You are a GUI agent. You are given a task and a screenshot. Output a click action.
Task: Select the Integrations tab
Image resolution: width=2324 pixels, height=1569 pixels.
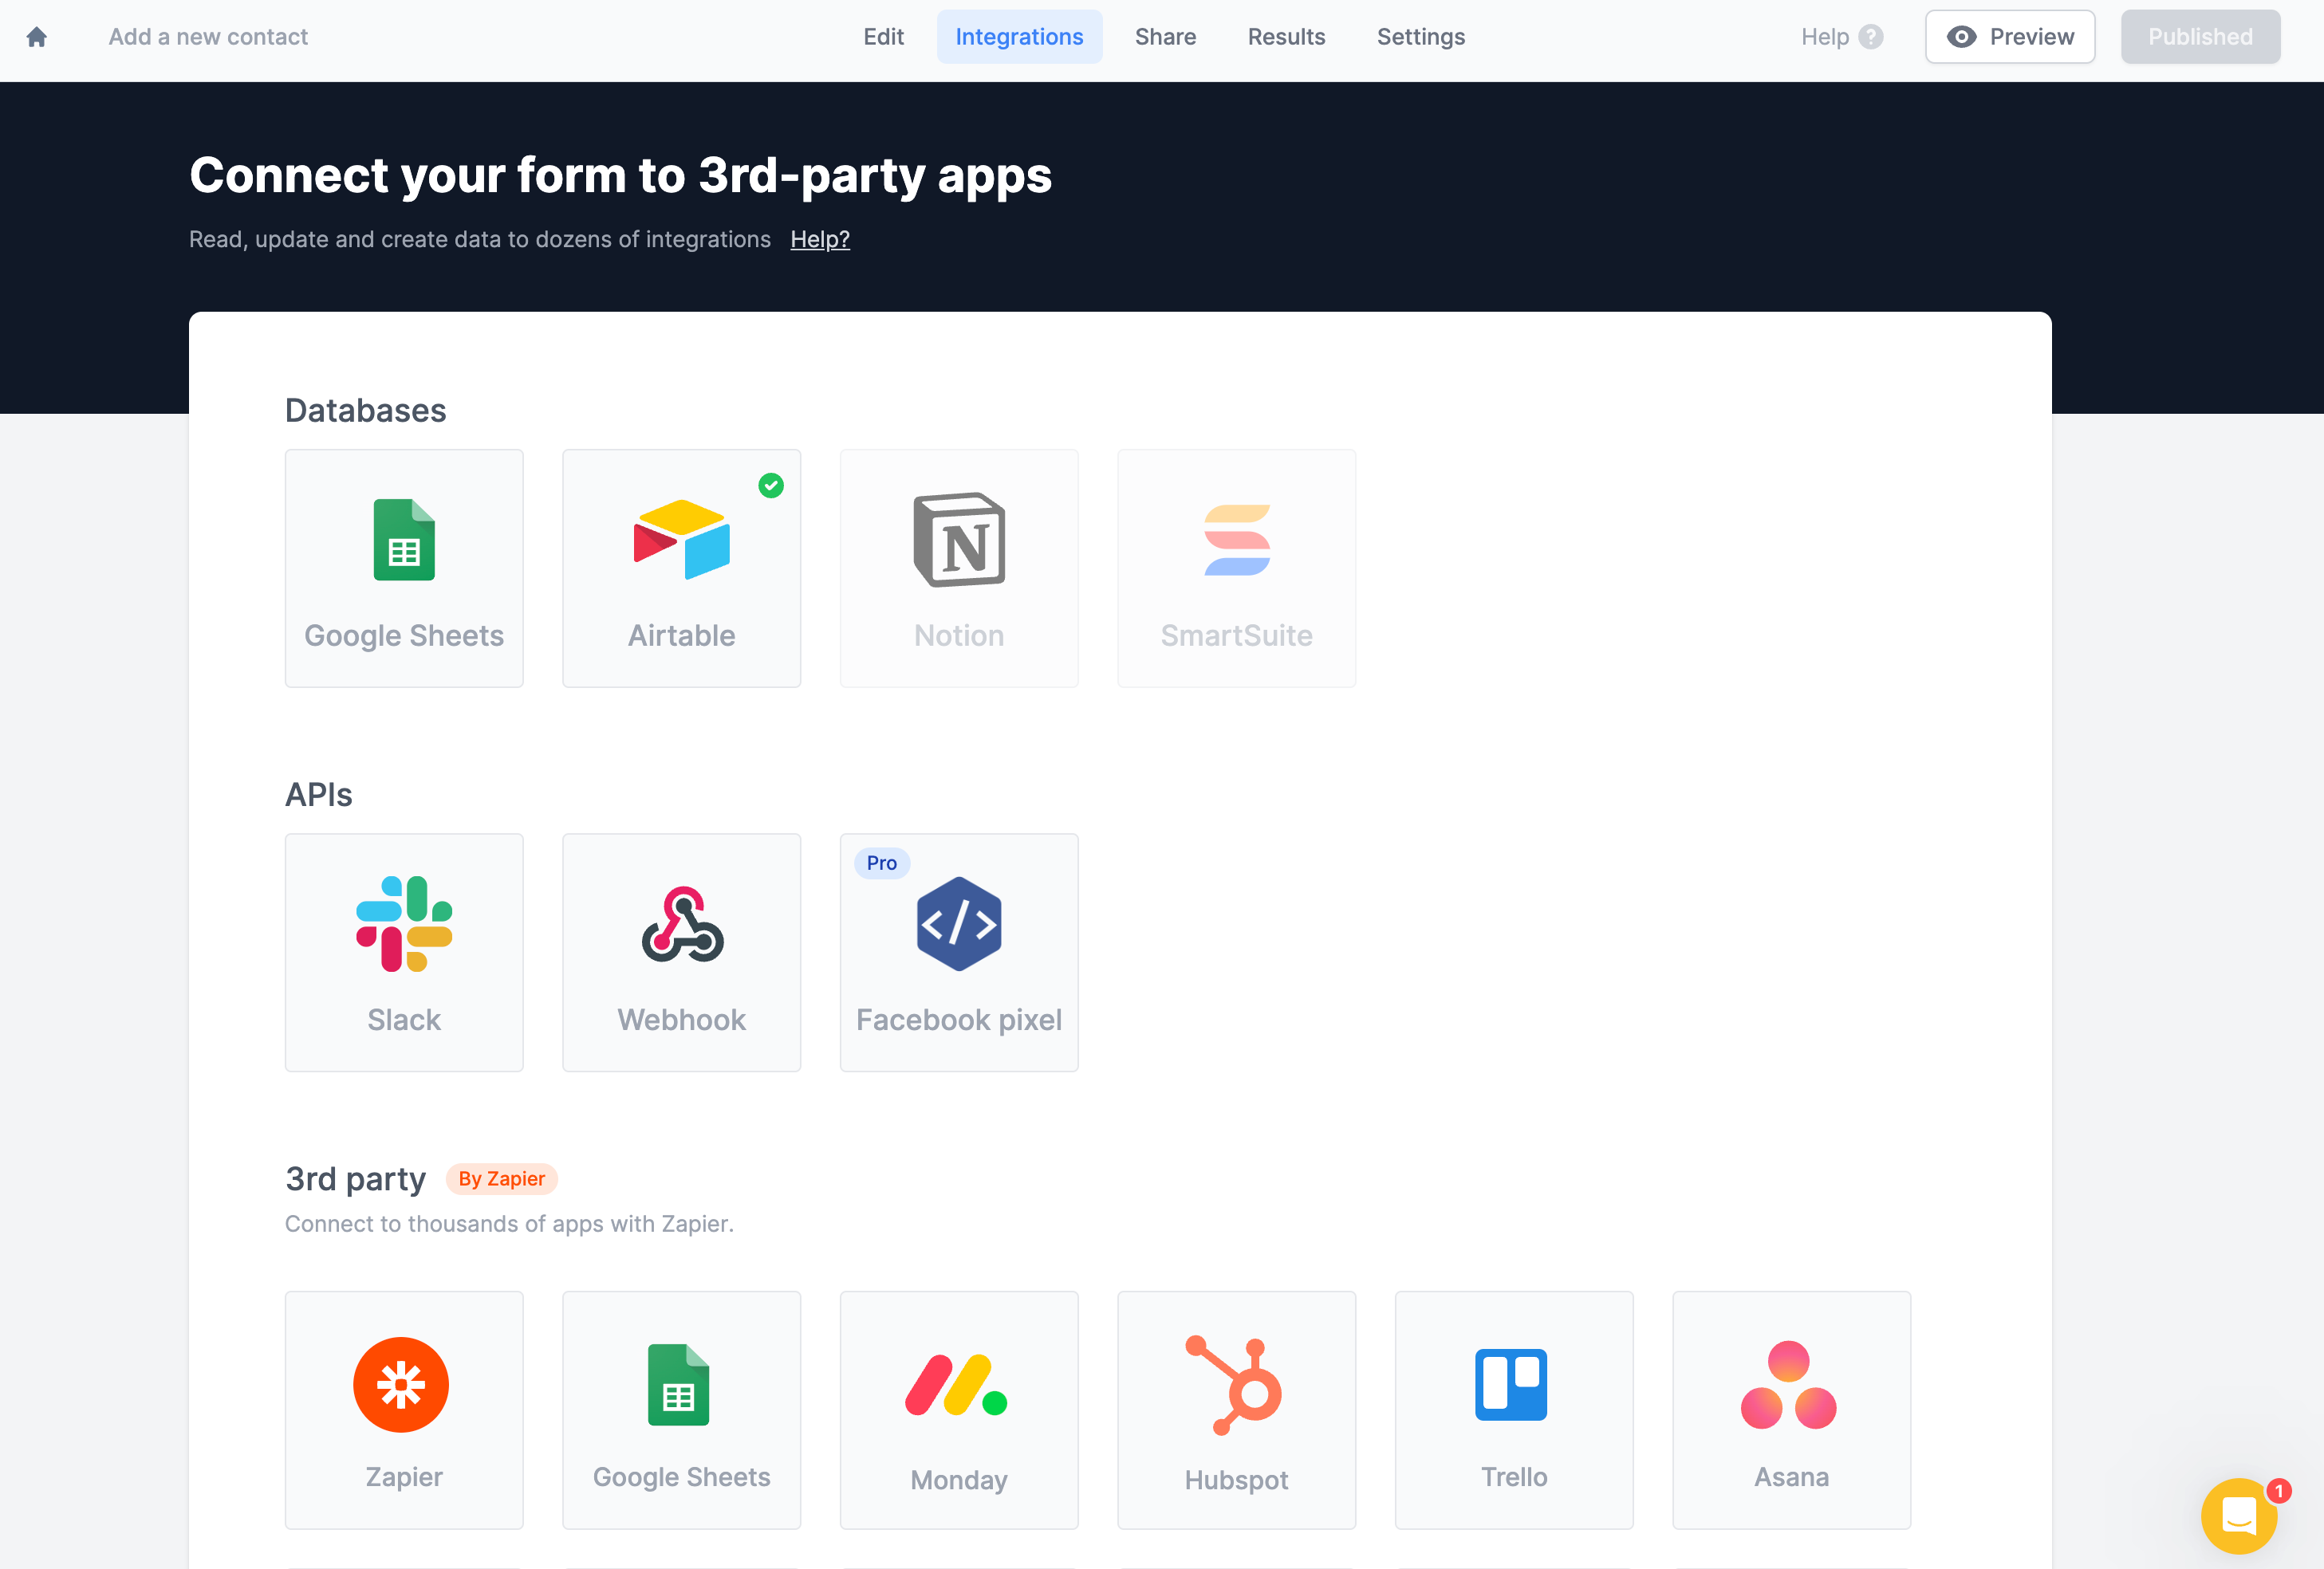click(x=1019, y=37)
